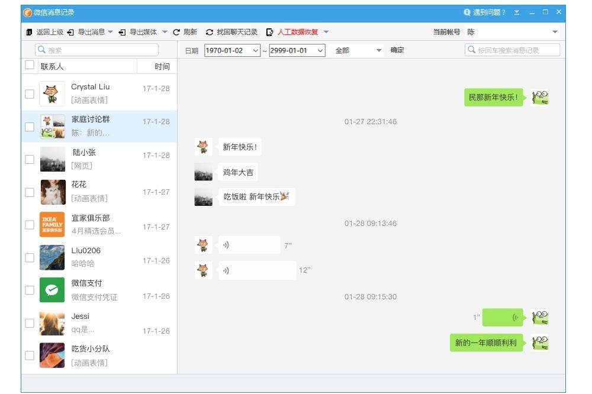
Task: Click the 吃货小分队 avatar
Action: click(52, 355)
